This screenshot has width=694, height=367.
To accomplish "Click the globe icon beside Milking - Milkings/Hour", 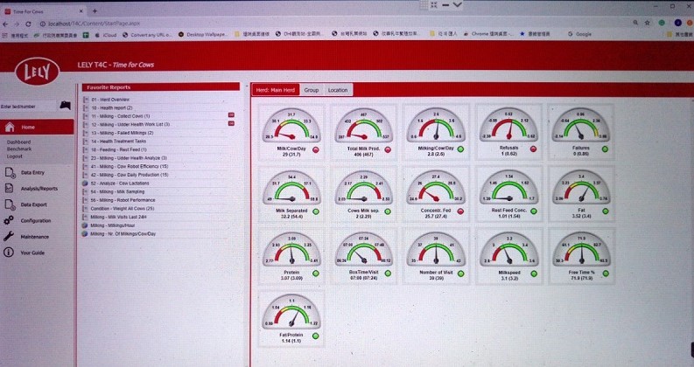I will click(x=85, y=225).
